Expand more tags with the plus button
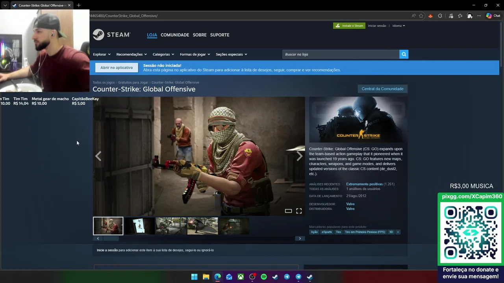504x283 pixels. [398, 232]
